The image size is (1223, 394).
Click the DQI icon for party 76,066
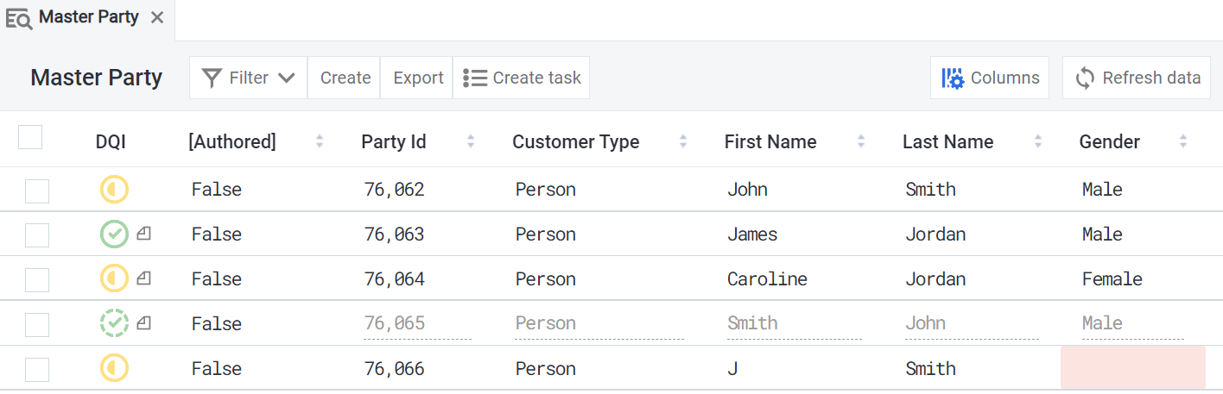(114, 369)
